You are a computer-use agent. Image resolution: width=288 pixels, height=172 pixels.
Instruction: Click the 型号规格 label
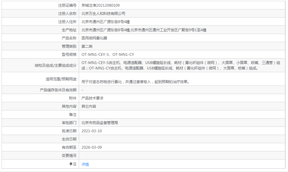coord(69,55)
